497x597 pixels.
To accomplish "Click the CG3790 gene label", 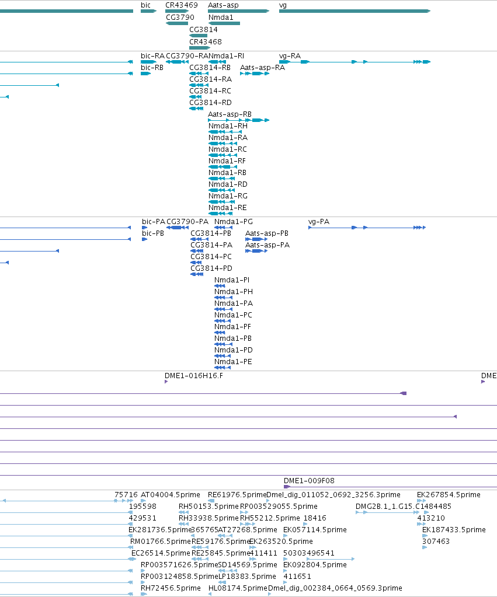I will coord(180,17).
